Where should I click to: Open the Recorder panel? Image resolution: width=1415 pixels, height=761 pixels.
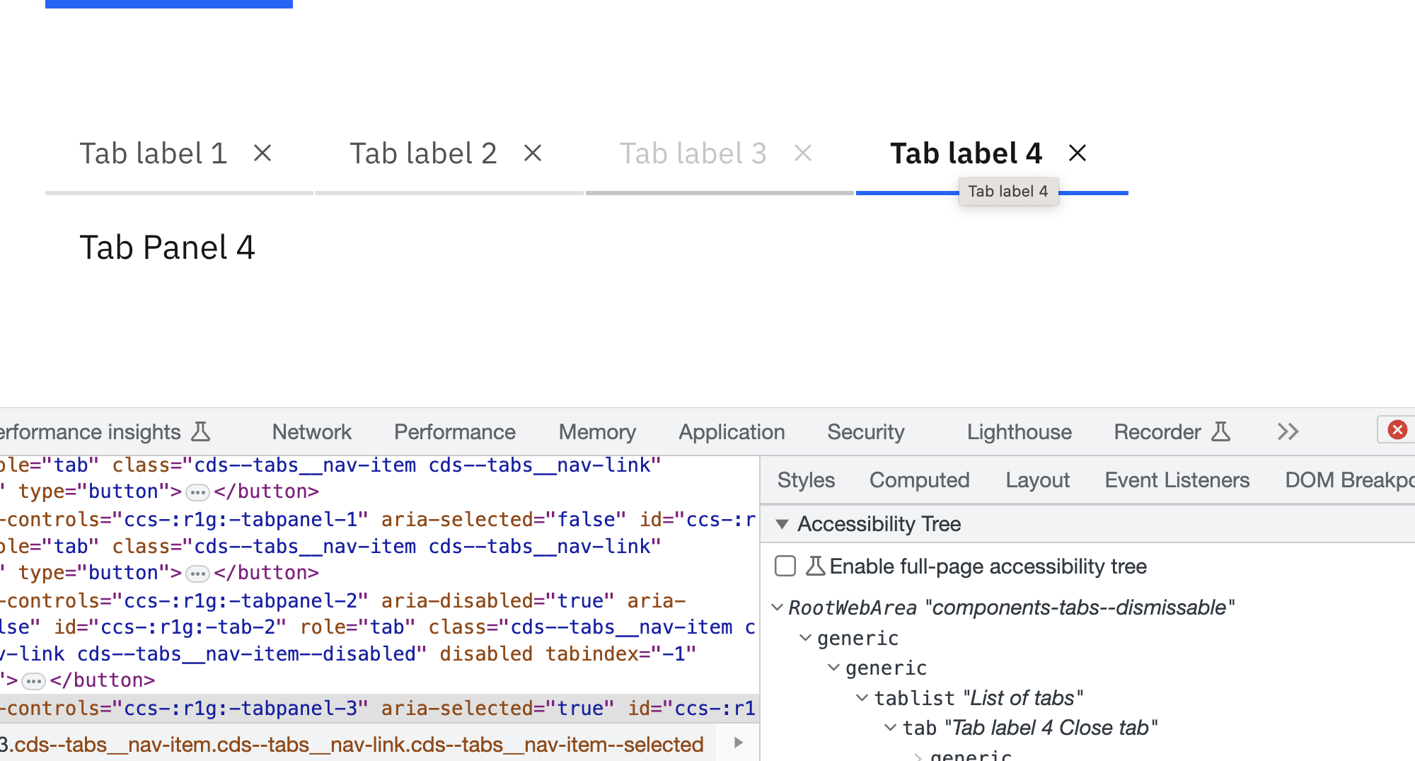[1157, 432]
